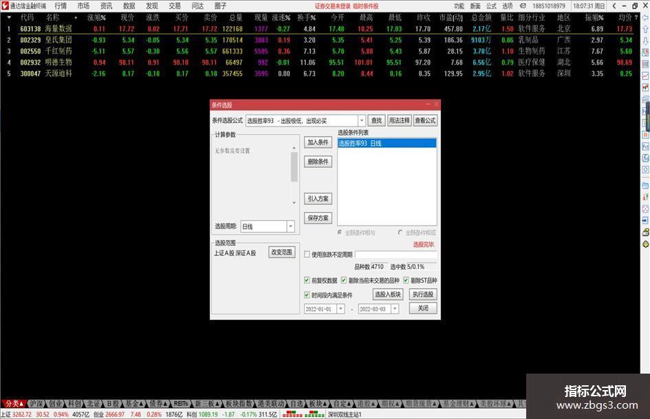Close the 条件选股 dialog with X
The height and width of the screenshot is (419, 650).
pyautogui.click(x=436, y=105)
